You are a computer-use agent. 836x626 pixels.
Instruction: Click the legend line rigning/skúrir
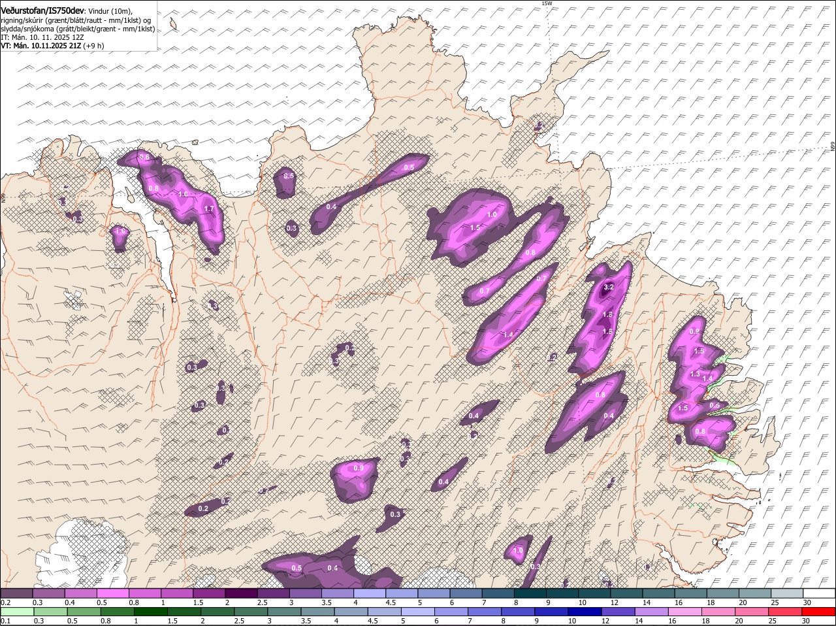pos(76,20)
